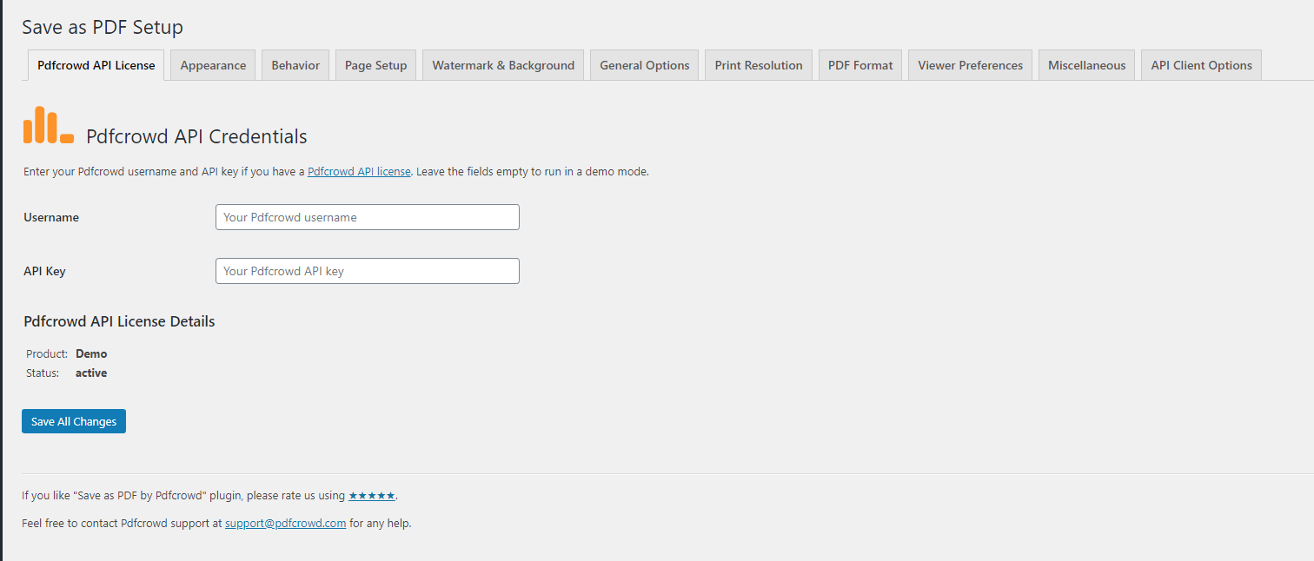Image resolution: width=1314 pixels, height=561 pixels.
Task: Click the five-star rating link
Action: 372,496
